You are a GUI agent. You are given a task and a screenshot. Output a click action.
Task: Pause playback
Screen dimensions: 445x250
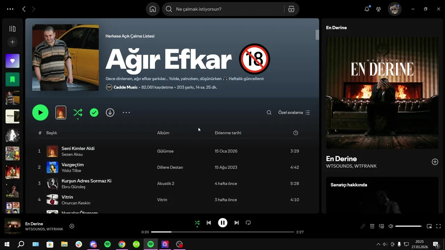point(222,223)
